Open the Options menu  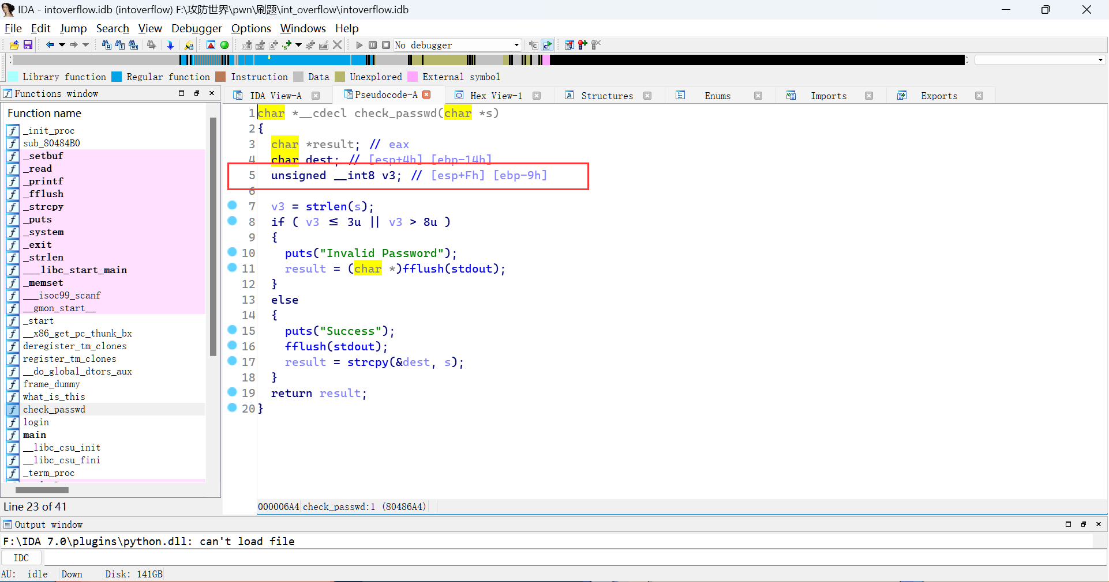coord(251,28)
